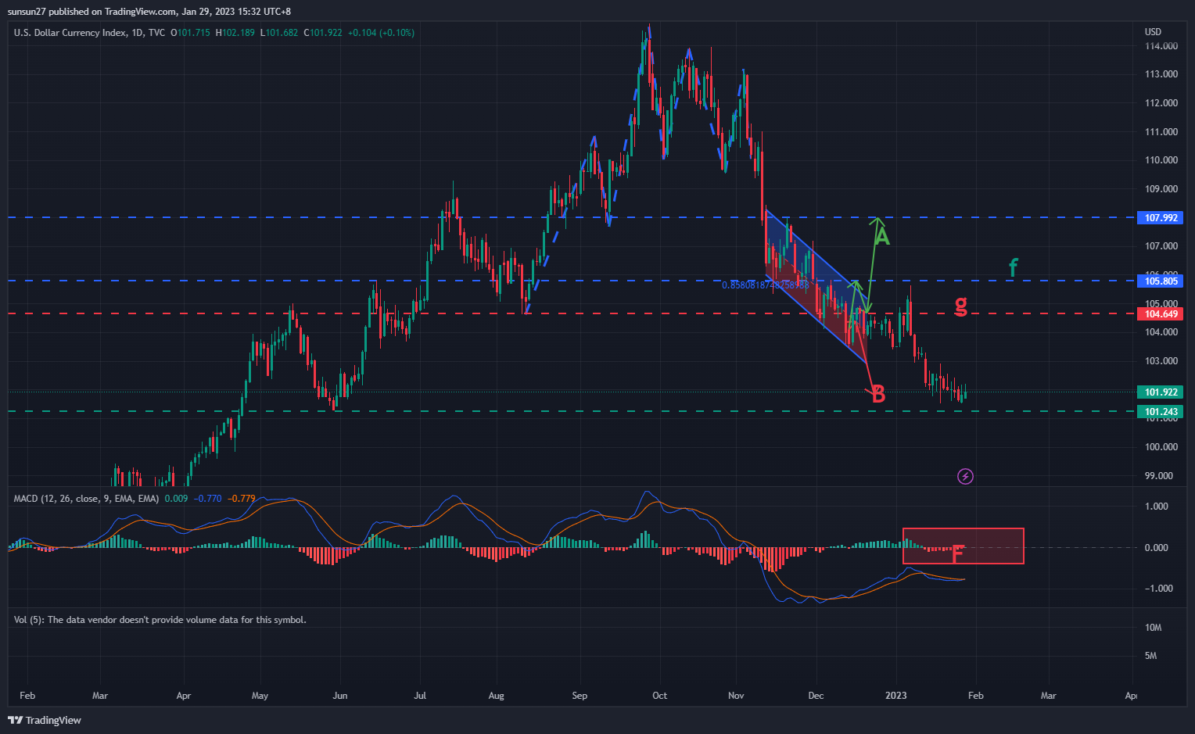The height and width of the screenshot is (734, 1195).
Task: Select the open value O101.715
Action: (x=190, y=33)
